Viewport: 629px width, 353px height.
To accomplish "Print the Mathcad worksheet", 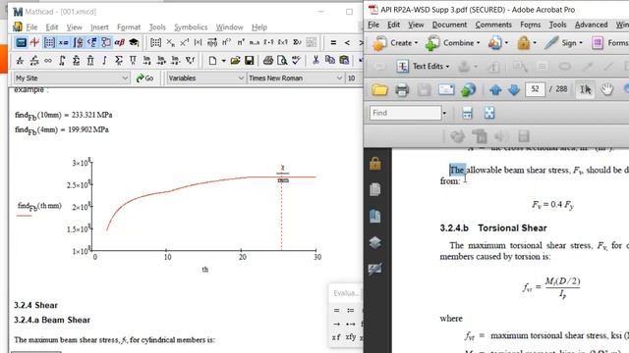I will pos(268,61).
